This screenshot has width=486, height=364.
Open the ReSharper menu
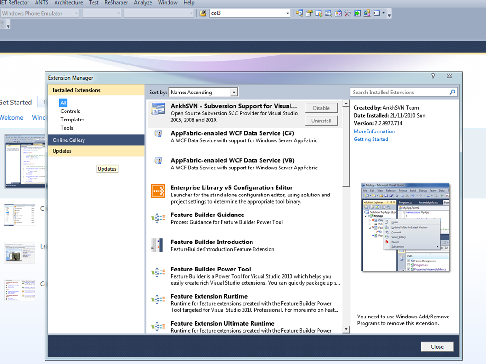[116, 3]
